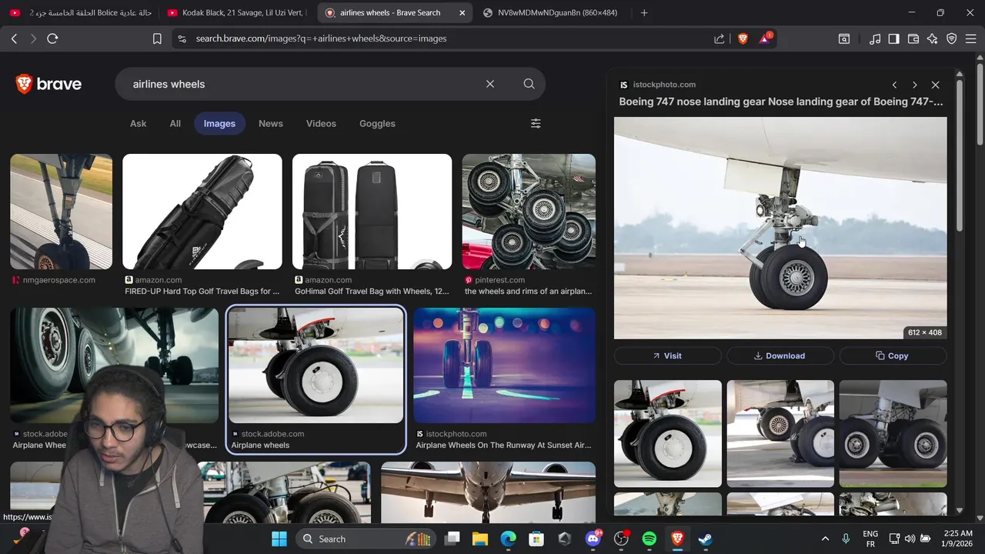Reload the current page
The width and height of the screenshot is (985, 554).
52,38
